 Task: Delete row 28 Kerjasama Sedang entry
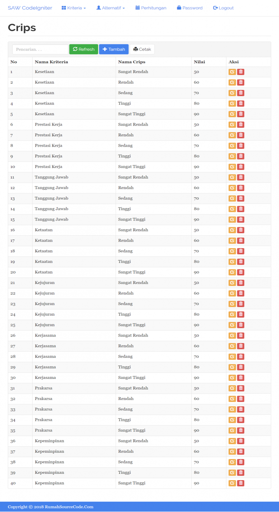coord(241,357)
